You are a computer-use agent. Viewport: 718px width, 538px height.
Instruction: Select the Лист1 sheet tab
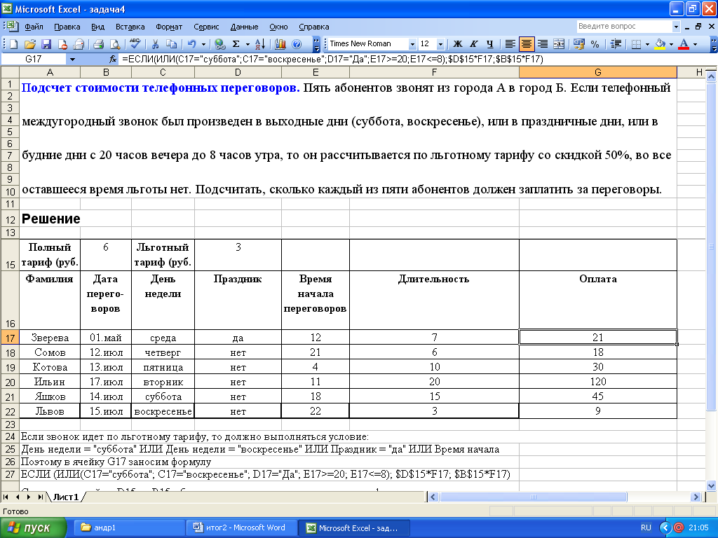click(65, 497)
